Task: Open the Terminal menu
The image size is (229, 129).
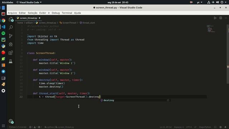Action: pyautogui.click(x=67, y=13)
